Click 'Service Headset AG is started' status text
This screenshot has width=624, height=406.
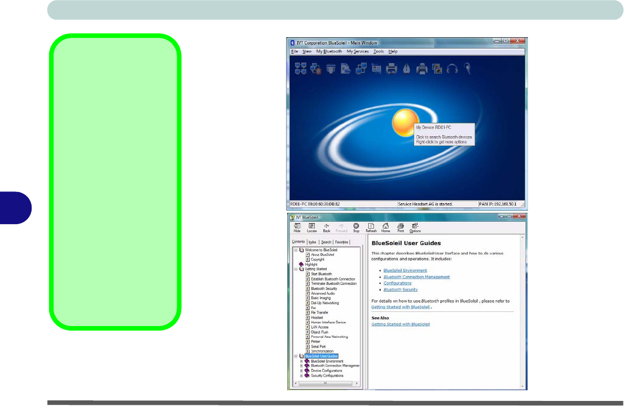pyautogui.click(x=425, y=204)
